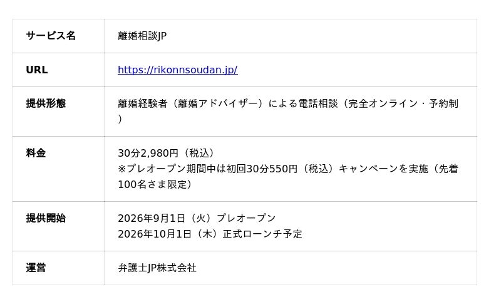Click the 離婚アドバイザー text in parentheses
The height and width of the screenshot is (304, 501).
(218, 103)
